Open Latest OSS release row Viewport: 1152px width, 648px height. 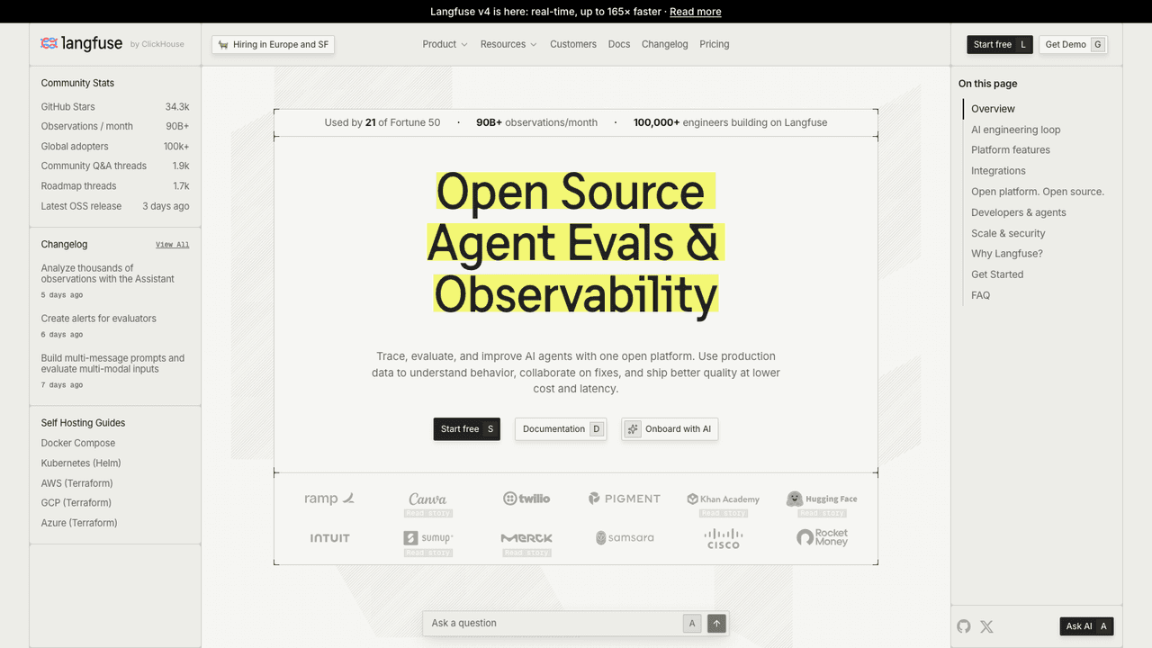coord(115,205)
